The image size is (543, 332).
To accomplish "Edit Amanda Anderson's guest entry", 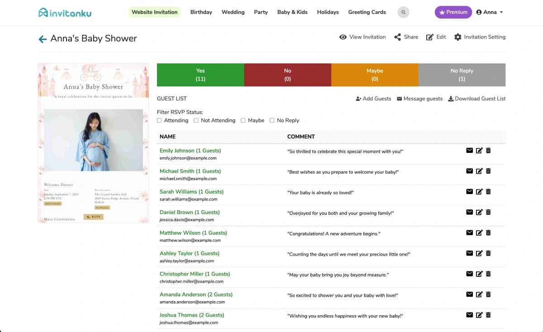I will click(x=479, y=294).
